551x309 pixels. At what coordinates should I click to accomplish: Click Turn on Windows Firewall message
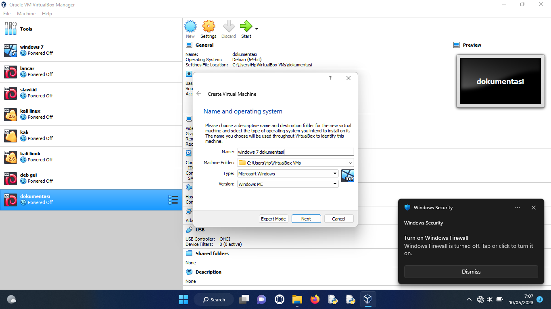(436, 238)
